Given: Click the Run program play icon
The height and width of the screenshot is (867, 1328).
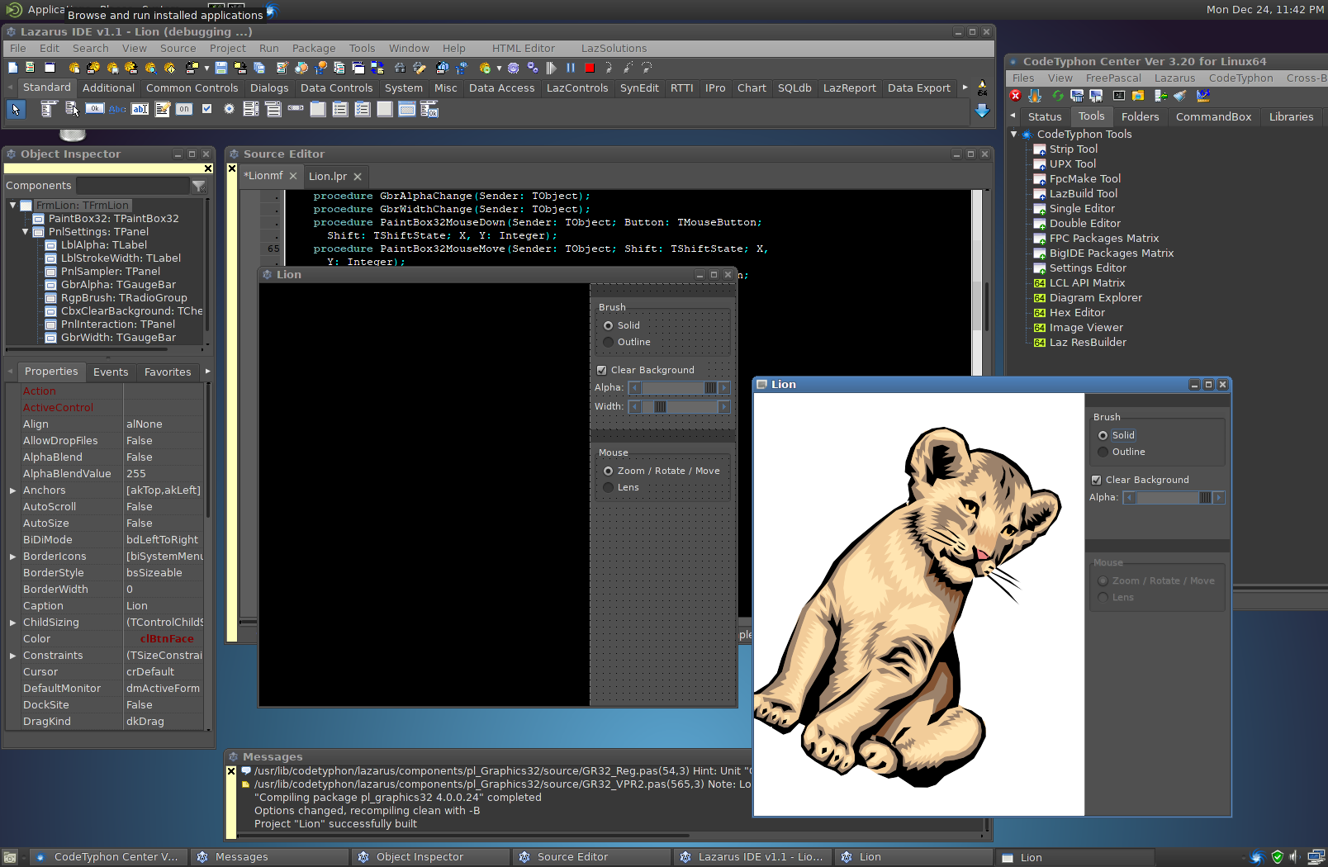Looking at the screenshot, I should coord(552,68).
